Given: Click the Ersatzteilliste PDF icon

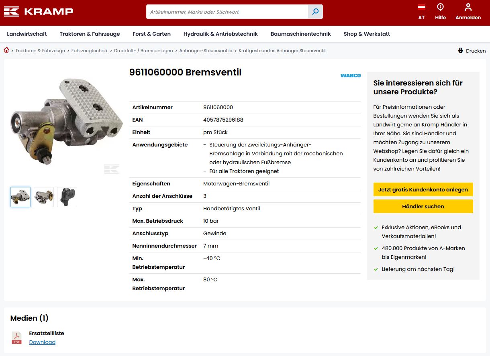Looking at the screenshot, I should coord(16,338).
